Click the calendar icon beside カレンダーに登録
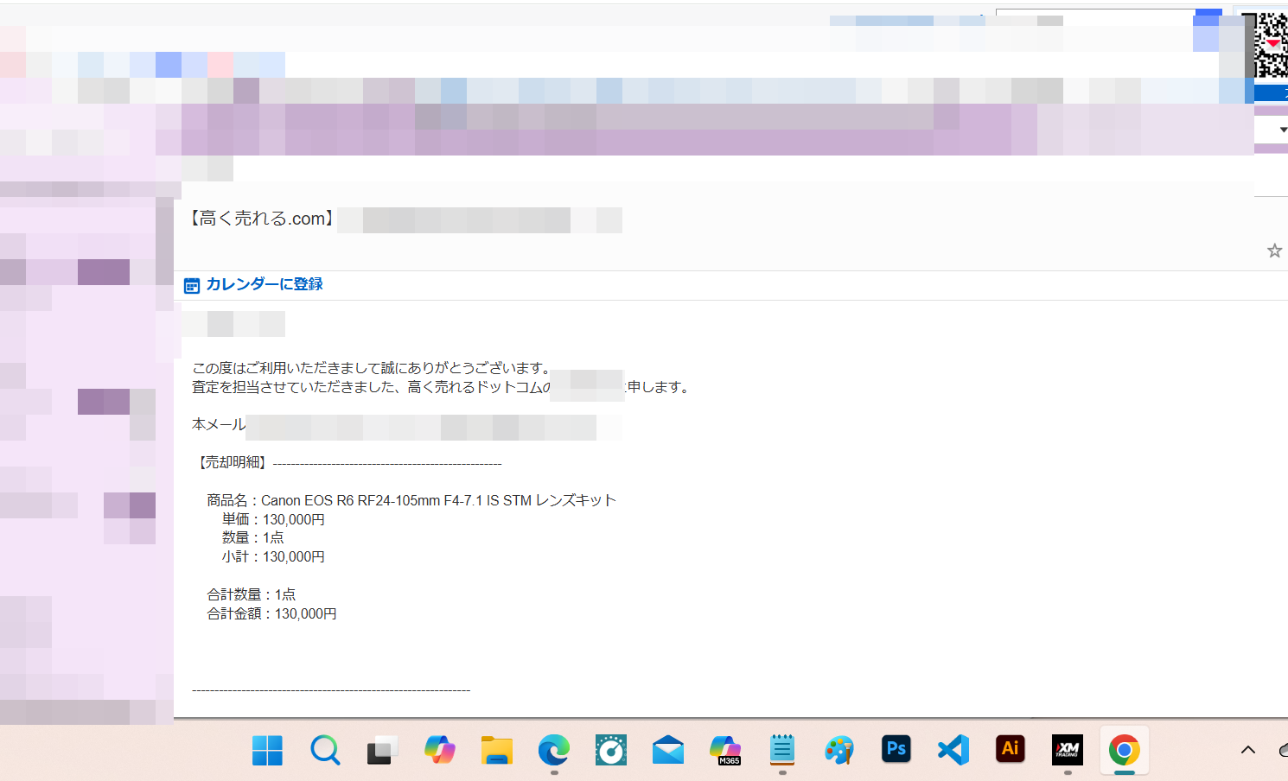This screenshot has height=781, width=1288. [191, 284]
